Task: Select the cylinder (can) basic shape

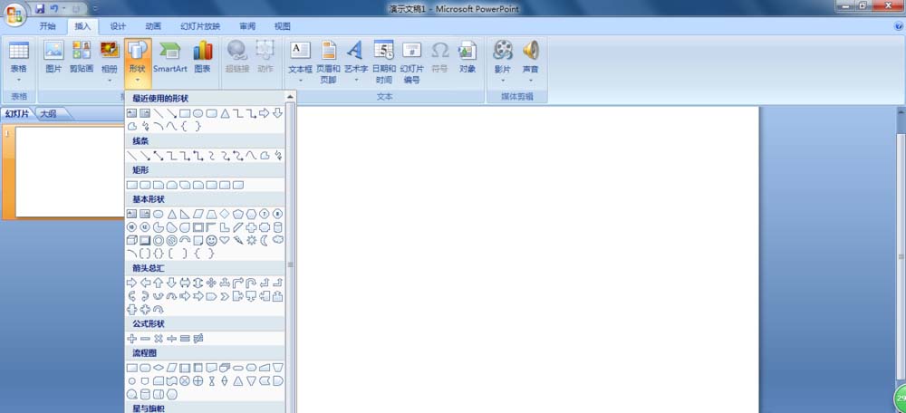Action: coord(278,227)
